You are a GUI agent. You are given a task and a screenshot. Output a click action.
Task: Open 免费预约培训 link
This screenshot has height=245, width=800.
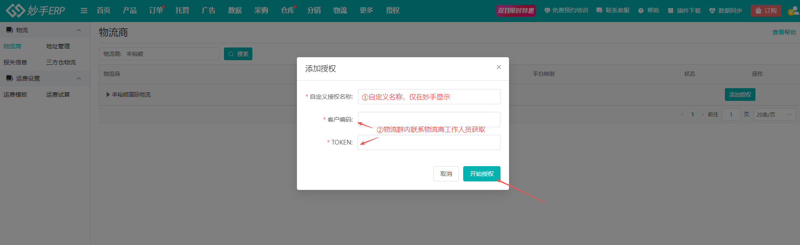point(566,11)
